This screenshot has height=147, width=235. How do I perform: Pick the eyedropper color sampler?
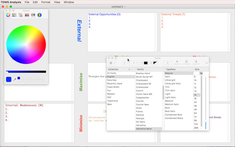(14, 80)
